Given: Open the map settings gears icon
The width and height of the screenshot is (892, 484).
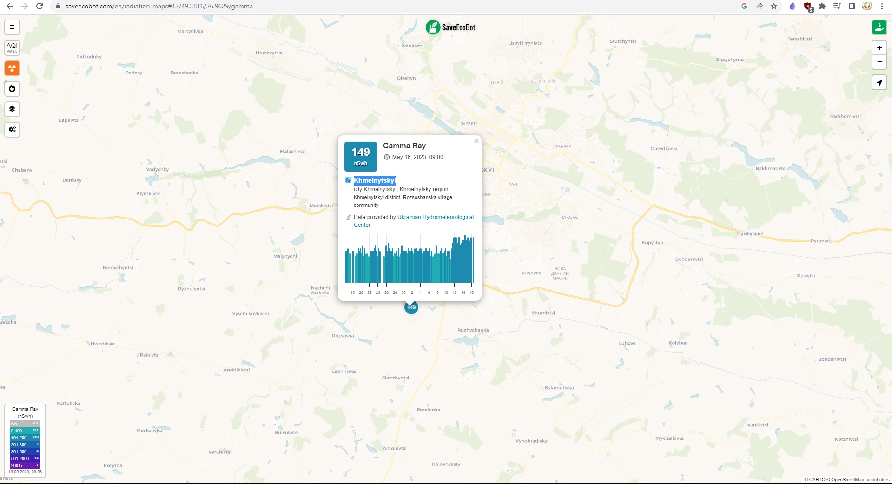Looking at the screenshot, I should pyautogui.click(x=12, y=129).
